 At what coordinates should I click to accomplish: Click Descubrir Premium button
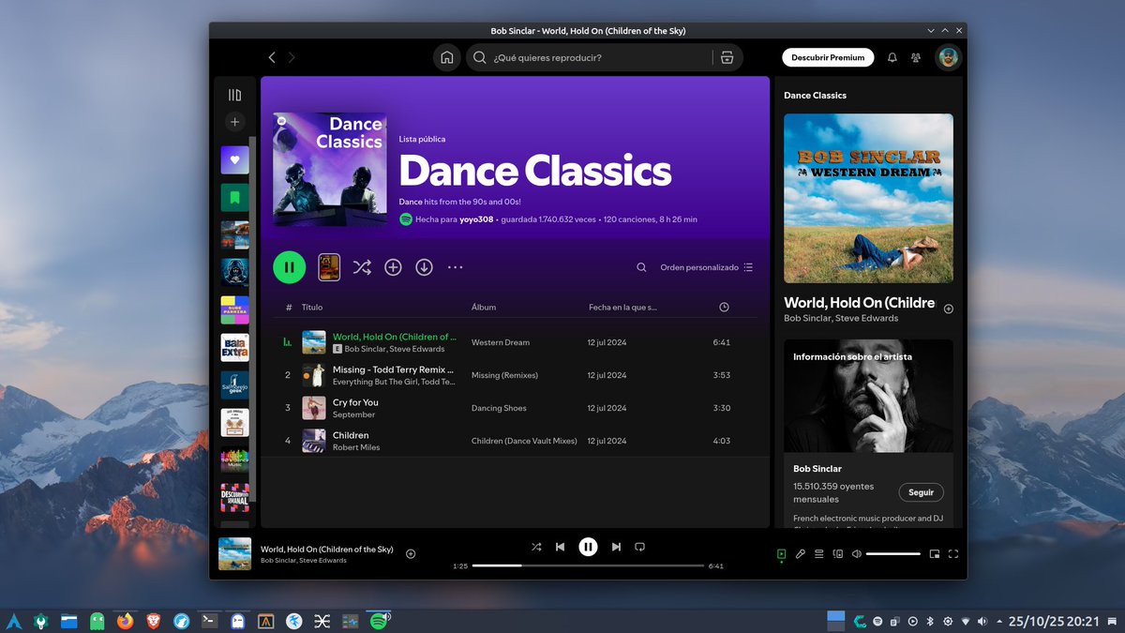pos(828,57)
